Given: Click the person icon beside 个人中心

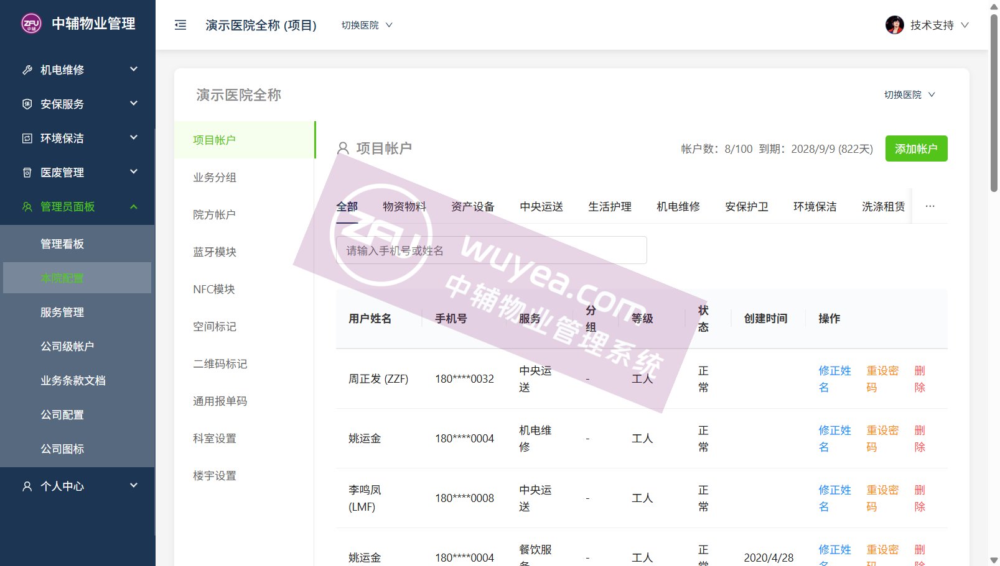Looking at the screenshot, I should (x=27, y=486).
